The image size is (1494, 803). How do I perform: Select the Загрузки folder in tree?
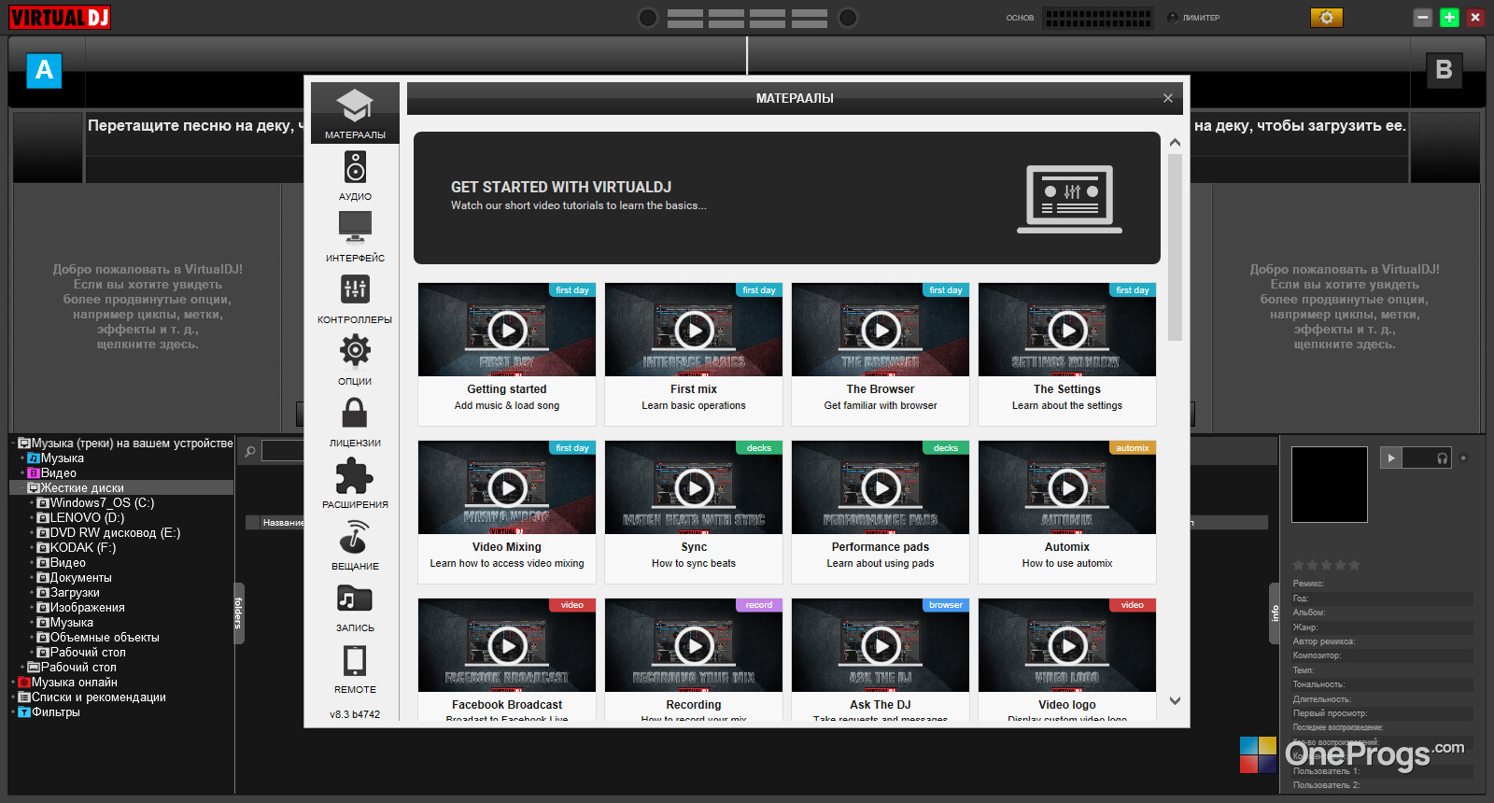[75, 593]
